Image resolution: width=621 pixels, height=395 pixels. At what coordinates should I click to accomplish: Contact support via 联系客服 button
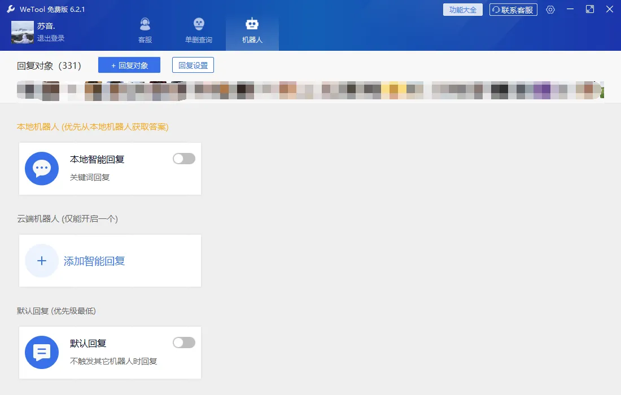[513, 10]
